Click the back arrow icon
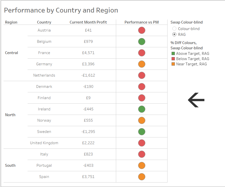Screen dimensions: 225x187 click(196, 100)
